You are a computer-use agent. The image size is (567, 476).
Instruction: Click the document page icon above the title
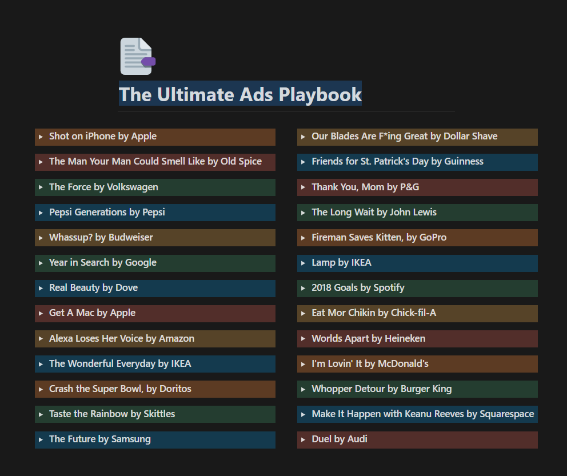[138, 57]
